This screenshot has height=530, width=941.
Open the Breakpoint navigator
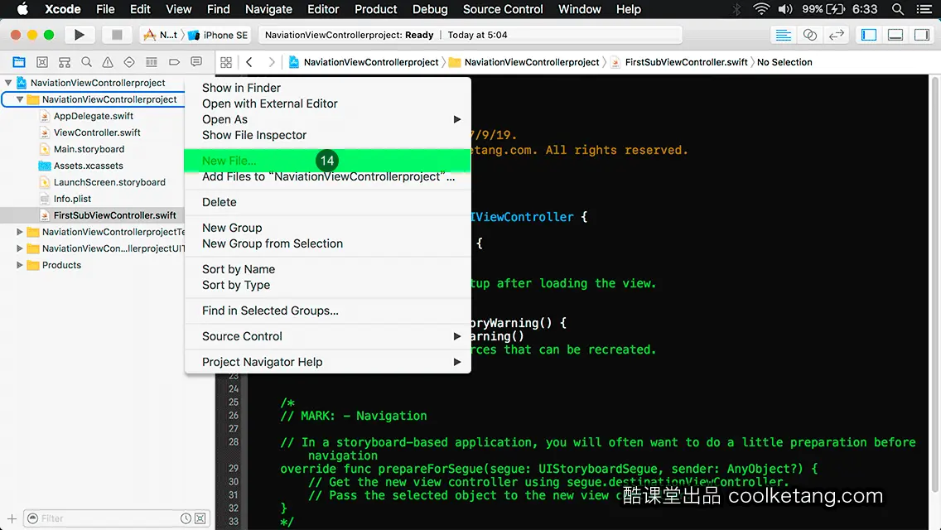click(x=174, y=62)
